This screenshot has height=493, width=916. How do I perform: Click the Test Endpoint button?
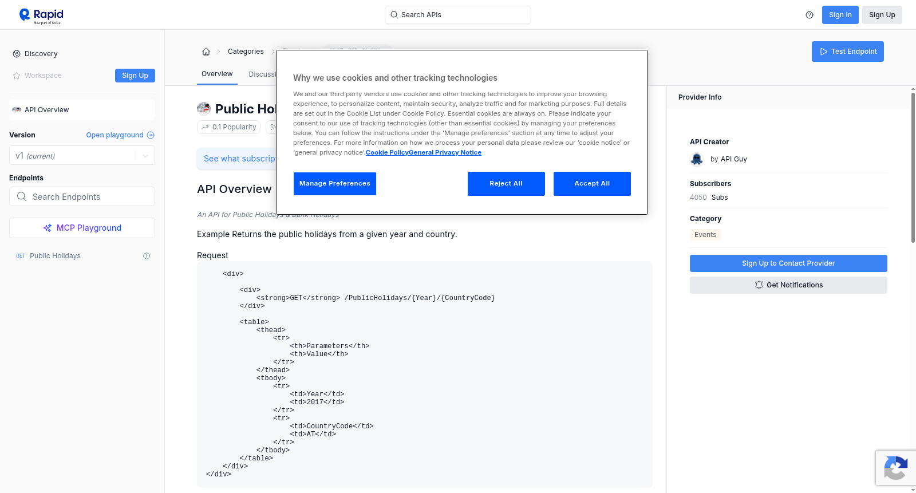point(847,52)
